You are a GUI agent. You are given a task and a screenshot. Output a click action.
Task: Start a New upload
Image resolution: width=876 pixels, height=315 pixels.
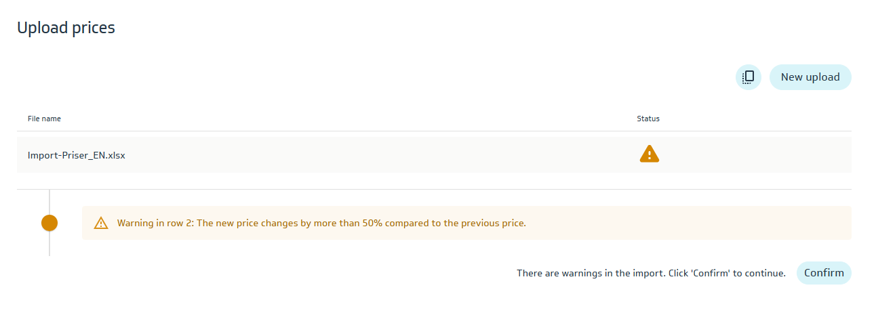(810, 77)
